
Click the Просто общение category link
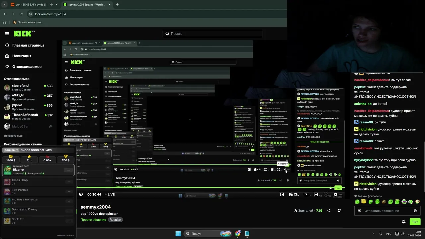pyautogui.click(x=93, y=220)
